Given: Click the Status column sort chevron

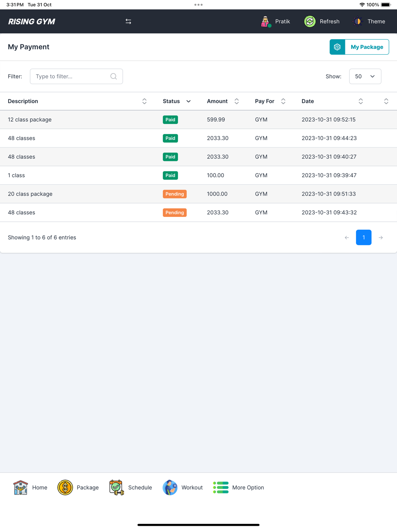Looking at the screenshot, I should pos(189,101).
